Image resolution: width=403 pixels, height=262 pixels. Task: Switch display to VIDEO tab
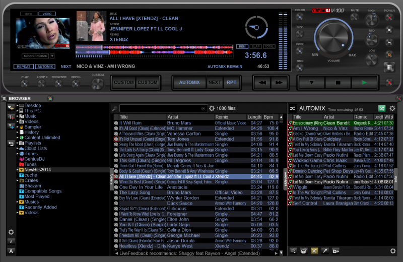[x=47, y=14]
